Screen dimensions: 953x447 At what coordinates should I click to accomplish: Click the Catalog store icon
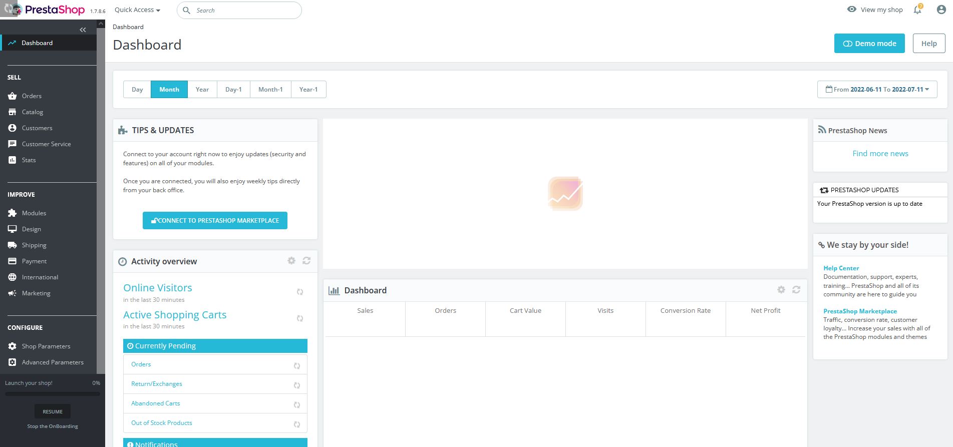12,112
